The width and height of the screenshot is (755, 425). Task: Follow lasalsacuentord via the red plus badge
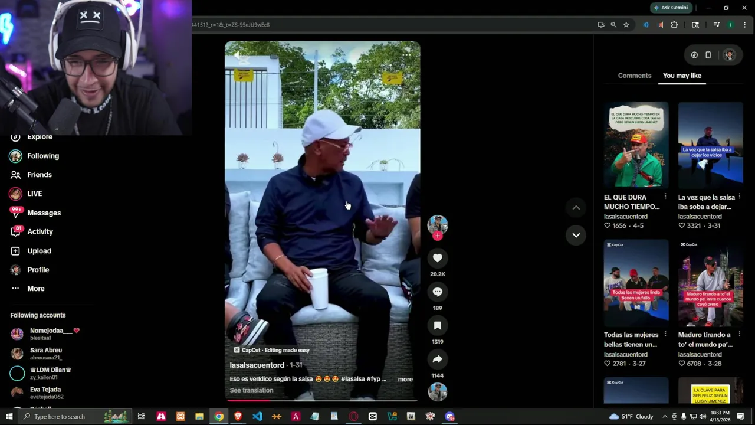coord(437,236)
